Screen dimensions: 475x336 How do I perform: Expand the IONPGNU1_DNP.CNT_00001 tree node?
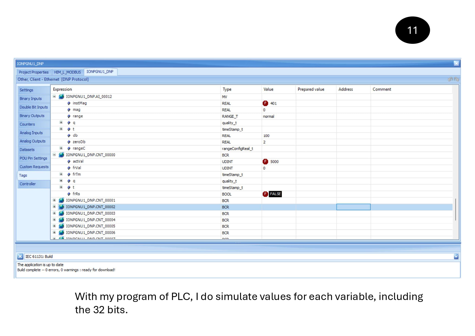(54, 200)
